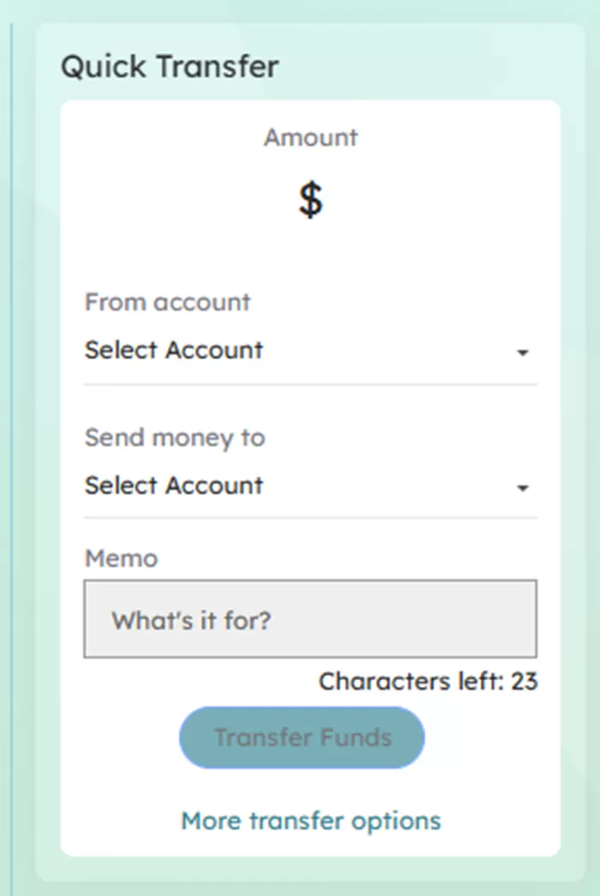Viewport: 600px width, 896px height.
Task: Click the Transfer Funds button
Action: coord(302,737)
